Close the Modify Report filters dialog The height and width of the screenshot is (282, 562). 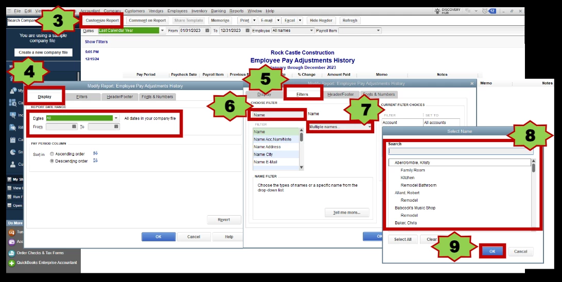[x=471, y=83]
